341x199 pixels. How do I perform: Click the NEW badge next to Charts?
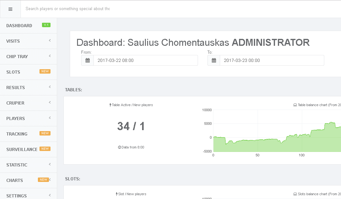click(43, 180)
